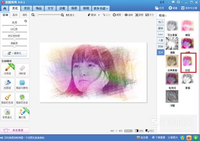The height and width of the screenshot is (141, 200).
Task: Click the zoom in magnifier icon
Action: [x=62, y=15]
